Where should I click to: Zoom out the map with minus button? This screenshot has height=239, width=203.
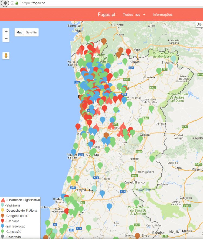pos(6,39)
